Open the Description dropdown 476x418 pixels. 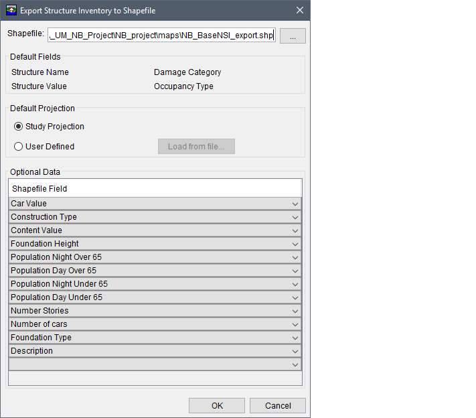pyautogui.click(x=155, y=350)
